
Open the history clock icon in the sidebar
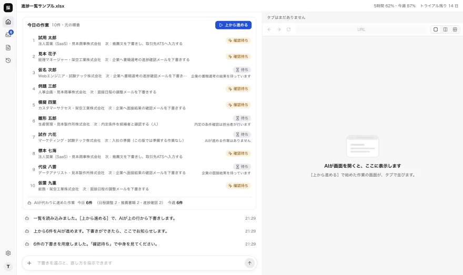(8, 60)
